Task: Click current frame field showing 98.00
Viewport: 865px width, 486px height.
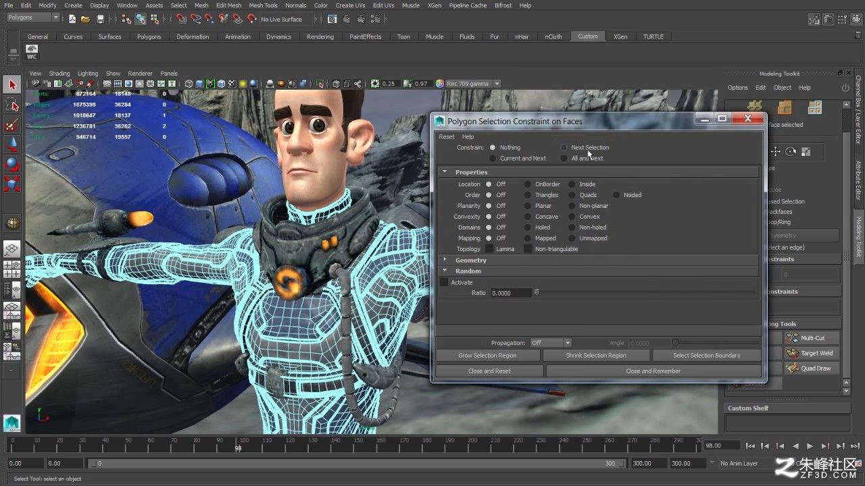Action: 721,446
